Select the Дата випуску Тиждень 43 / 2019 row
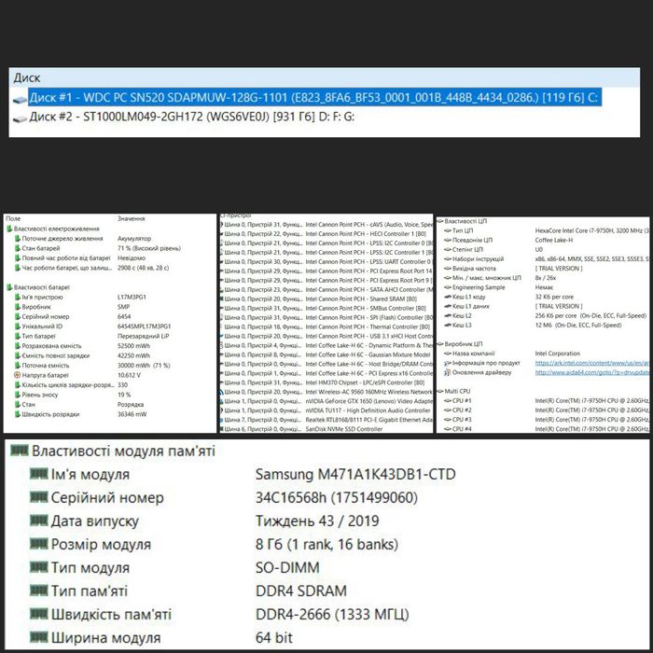Screen dimensions: 653x653 pos(204,521)
